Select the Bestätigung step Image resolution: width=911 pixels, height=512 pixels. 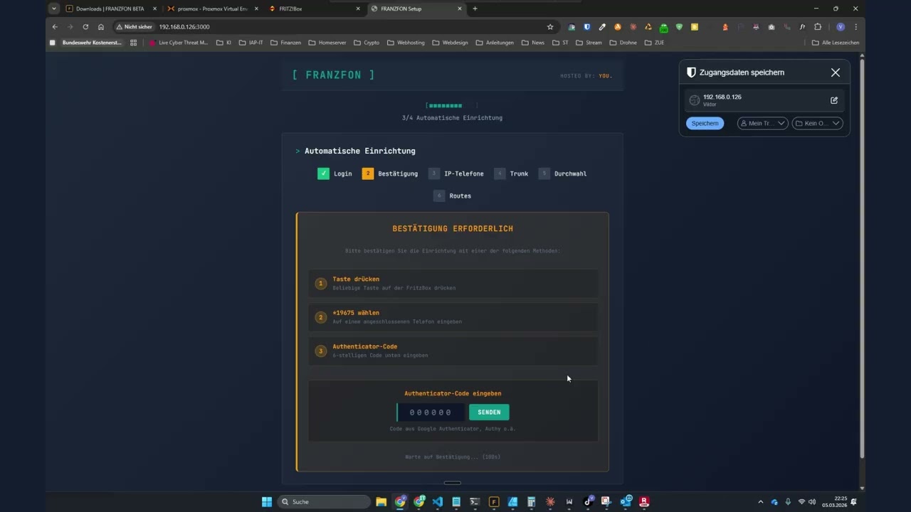389,174
